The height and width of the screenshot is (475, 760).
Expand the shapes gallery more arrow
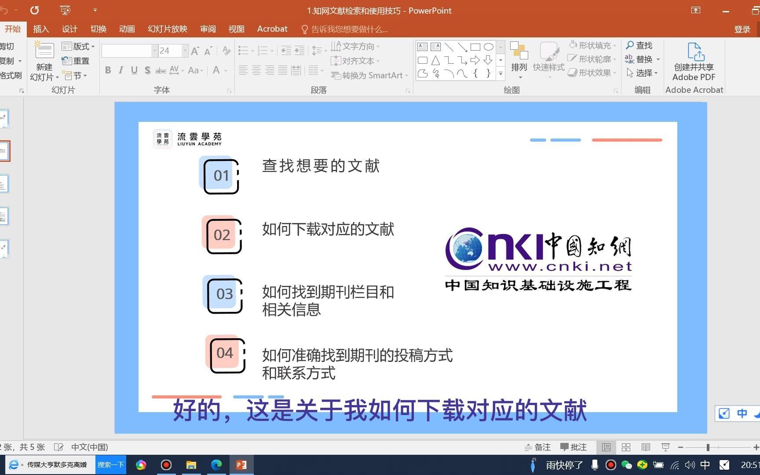(501, 74)
